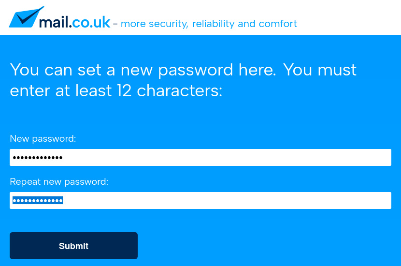Click the highlighted dots in Repeat password field
This screenshot has width=401, height=266.
click(x=38, y=201)
